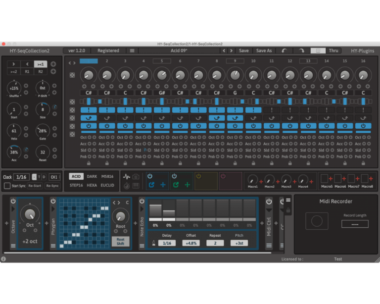The width and height of the screenshot is (380, 304).
Task: Enable the Start Sync checkbox
Action: 7,186
